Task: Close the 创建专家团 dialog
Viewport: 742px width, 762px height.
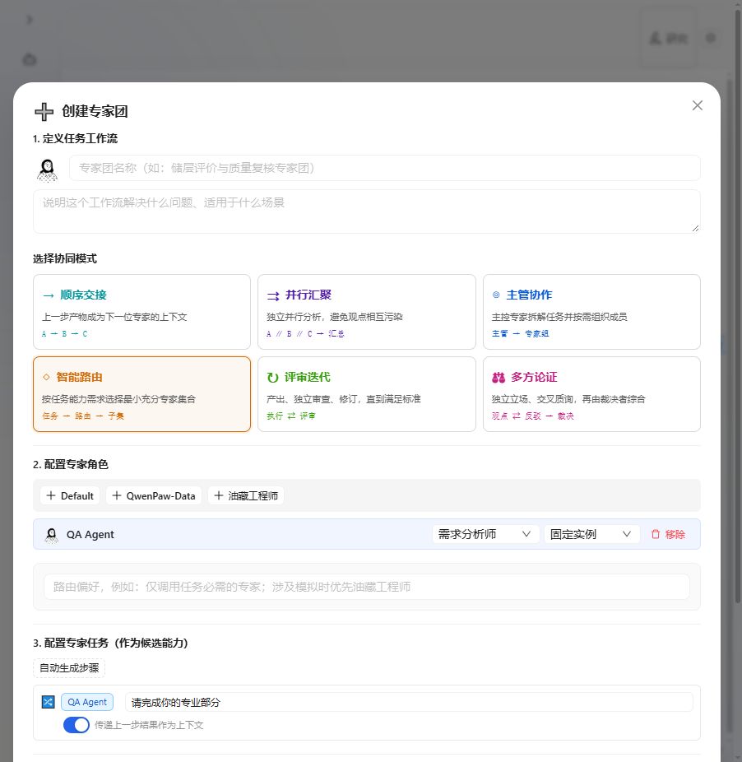Action: tap(698, 105)
